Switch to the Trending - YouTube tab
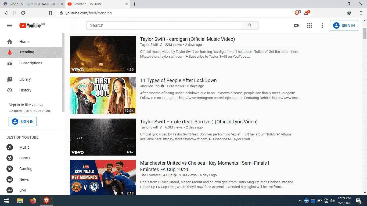367x206 pixels. pos(98,4)
